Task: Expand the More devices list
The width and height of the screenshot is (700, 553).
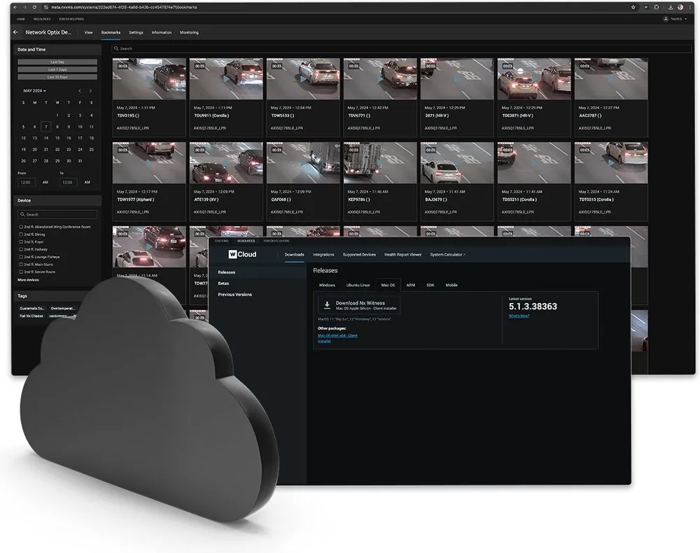Action: point(28,280)
